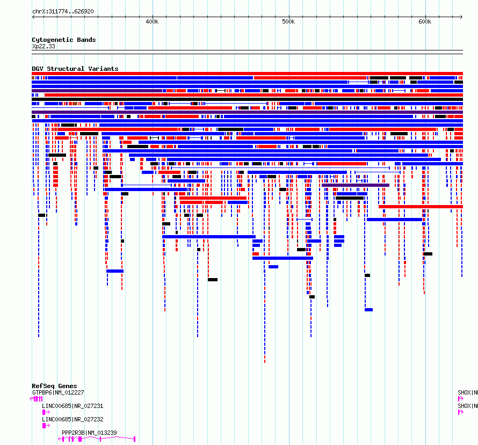Click the 600k ruler label
The image size is (478, 445).
point(425,21)
